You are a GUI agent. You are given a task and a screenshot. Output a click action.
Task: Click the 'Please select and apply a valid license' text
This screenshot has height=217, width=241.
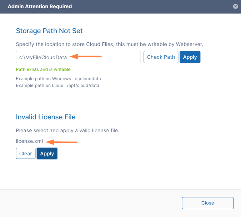click(67, 130)
